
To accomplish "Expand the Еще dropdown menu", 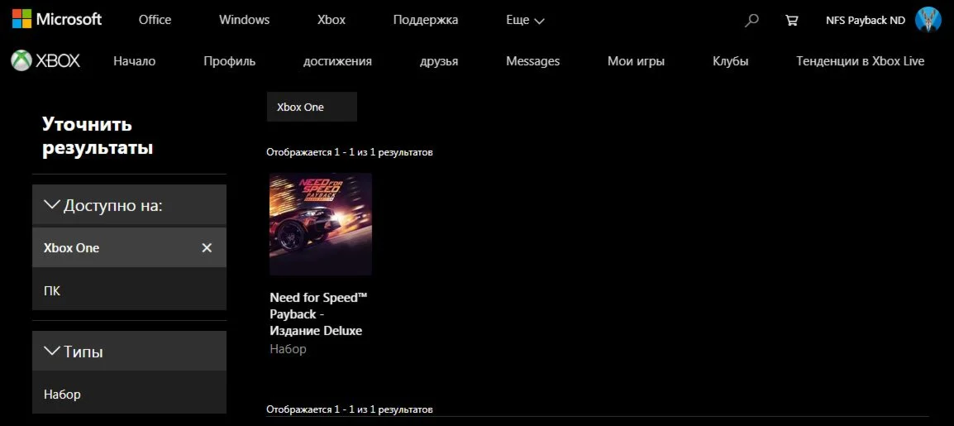I will click(525, 20).
